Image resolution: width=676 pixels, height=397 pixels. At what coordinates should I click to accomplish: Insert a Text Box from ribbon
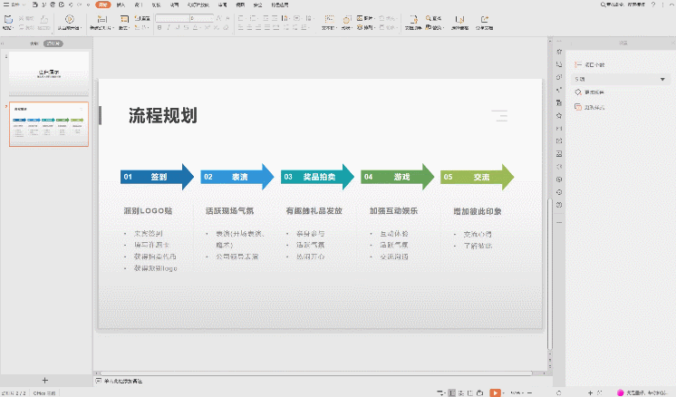tap(329, 19)
